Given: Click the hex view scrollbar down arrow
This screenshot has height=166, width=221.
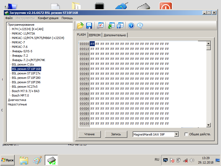Looking at the screenshot, I should coord(209,125).
